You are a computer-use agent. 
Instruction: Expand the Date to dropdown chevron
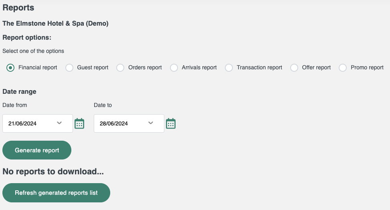tap(151, 123)
